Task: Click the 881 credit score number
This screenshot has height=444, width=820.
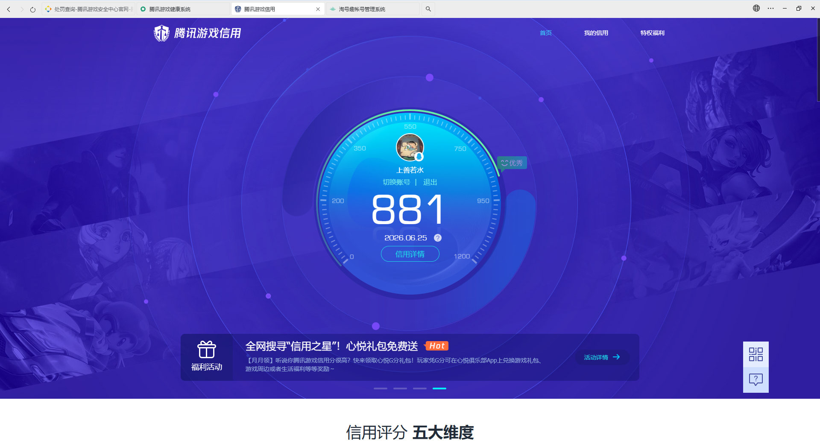Action: coord(408,209)
